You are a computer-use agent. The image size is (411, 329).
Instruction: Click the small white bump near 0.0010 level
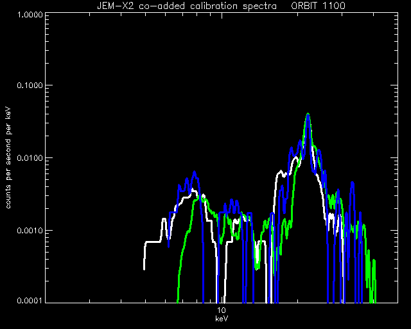164,219
